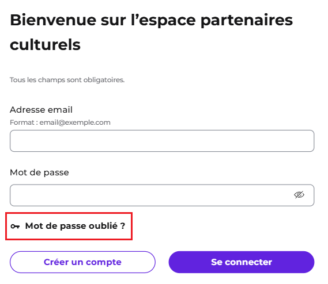
Task: Click the "Adresse email" field label
Action: coord(41,110)
